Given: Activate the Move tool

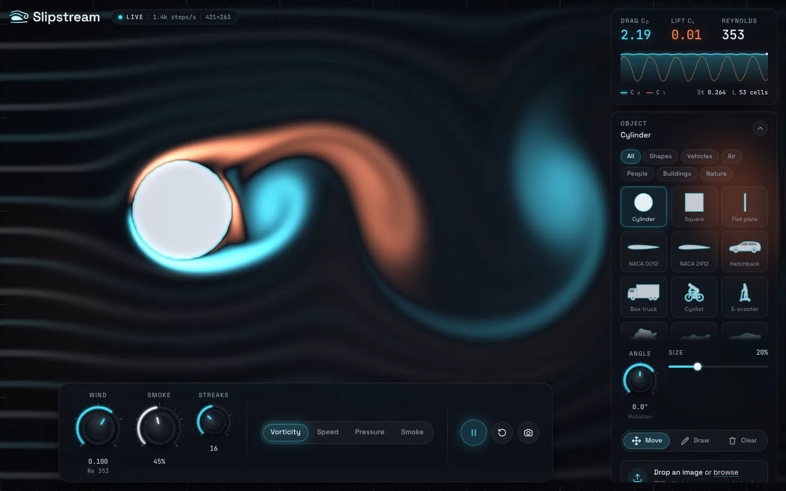Looking at the screenshot, I should (646, 441).
